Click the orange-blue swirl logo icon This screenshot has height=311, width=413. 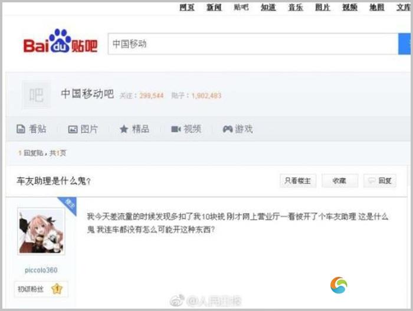[x=339, y=285]
